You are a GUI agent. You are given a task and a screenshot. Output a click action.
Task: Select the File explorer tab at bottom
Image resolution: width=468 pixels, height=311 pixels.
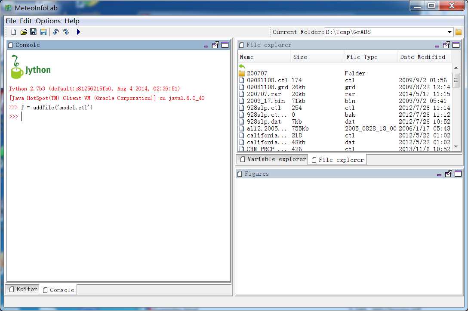point(337,160)
